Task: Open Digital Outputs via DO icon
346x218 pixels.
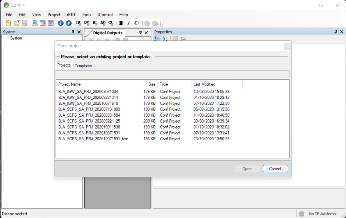Action: pyautogui.click(x=87, y=23)
